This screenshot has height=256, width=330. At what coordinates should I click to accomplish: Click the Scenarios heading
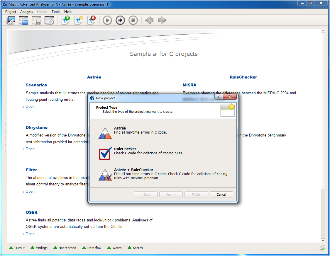36,85
